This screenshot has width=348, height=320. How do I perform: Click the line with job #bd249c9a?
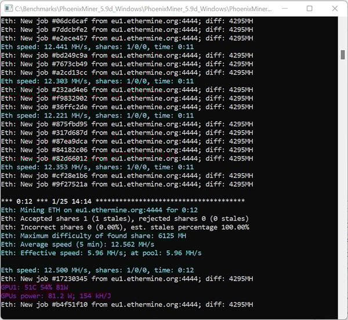[x=127, y=56]
